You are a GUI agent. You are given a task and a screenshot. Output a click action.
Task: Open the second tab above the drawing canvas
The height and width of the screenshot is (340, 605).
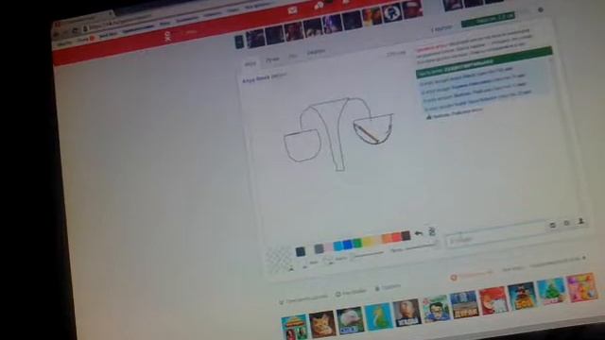[272, 59]
